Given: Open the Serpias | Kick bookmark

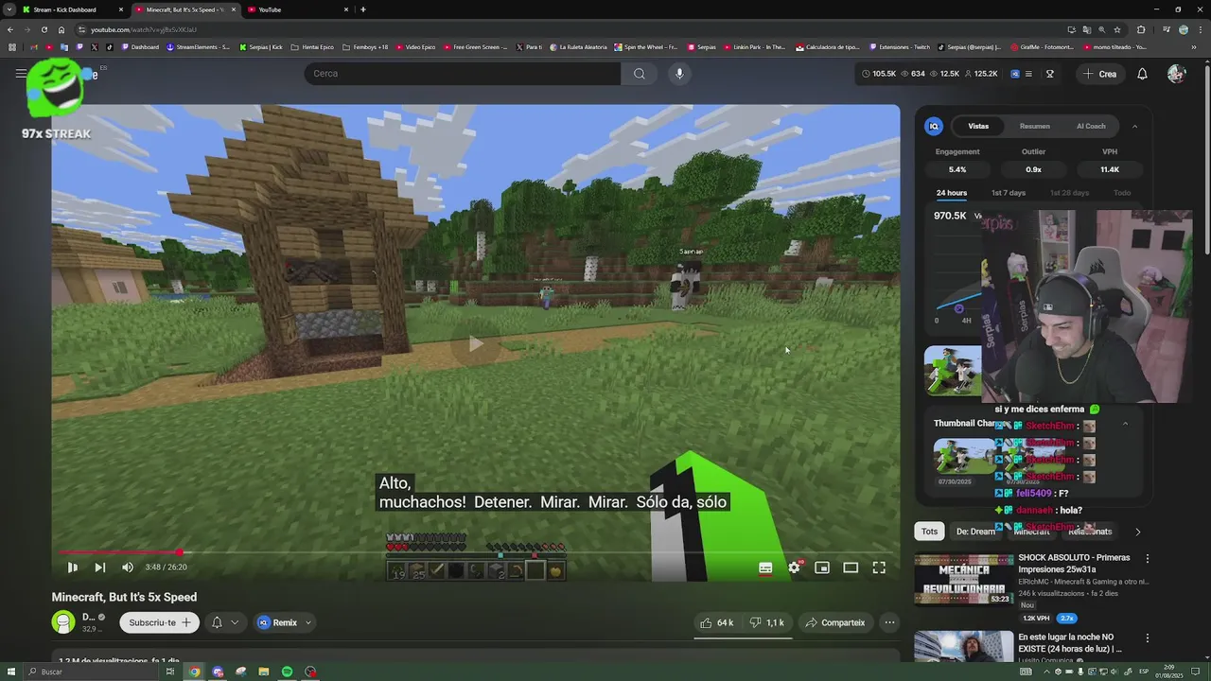Looking at the screenshot, I should (x=261, y=46).
